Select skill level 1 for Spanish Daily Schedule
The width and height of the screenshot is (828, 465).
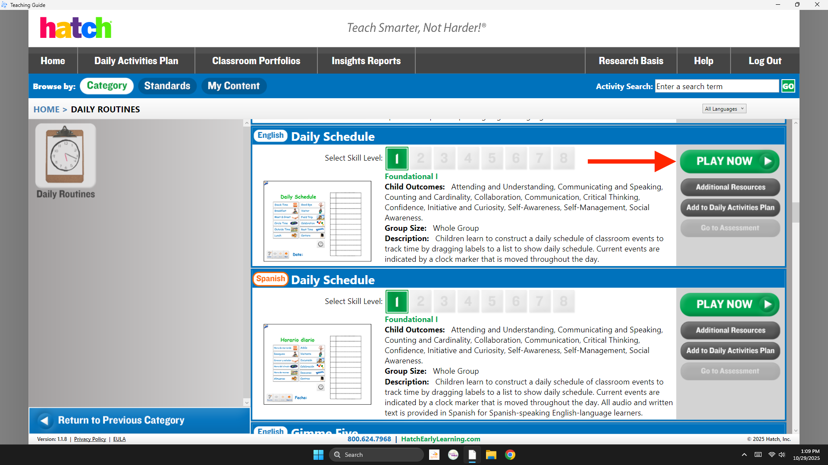point(397,302)
